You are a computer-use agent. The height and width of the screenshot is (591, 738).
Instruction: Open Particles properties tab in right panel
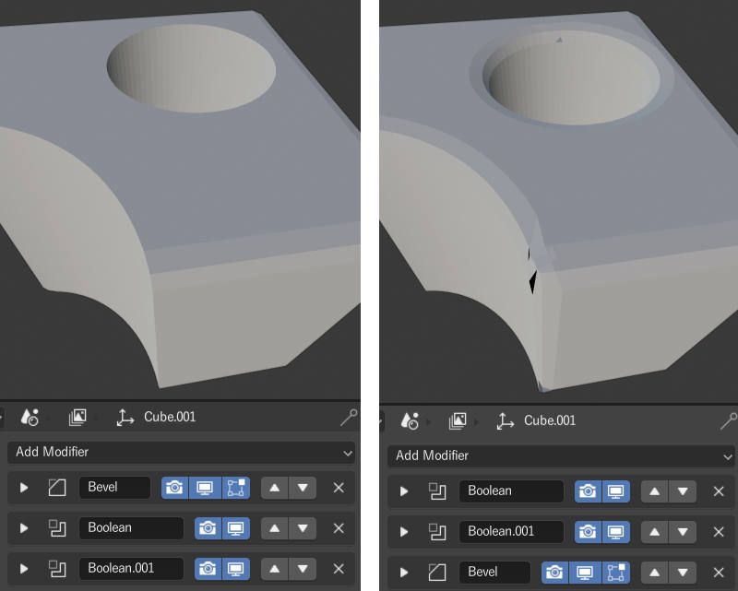(410, 420)
